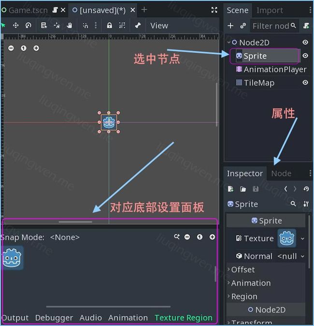Add a new scene tab
The height and width of the screenshot is (326, 314).
coord(144,10)
